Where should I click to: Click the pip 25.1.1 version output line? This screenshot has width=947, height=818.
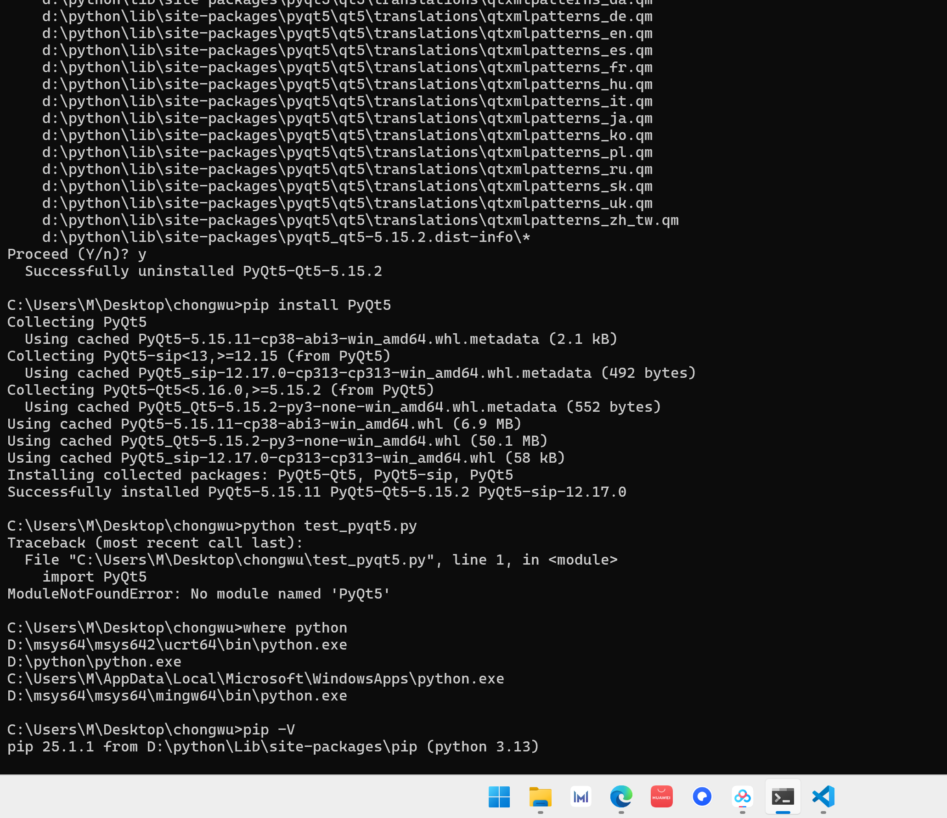[x=273, y=747]
